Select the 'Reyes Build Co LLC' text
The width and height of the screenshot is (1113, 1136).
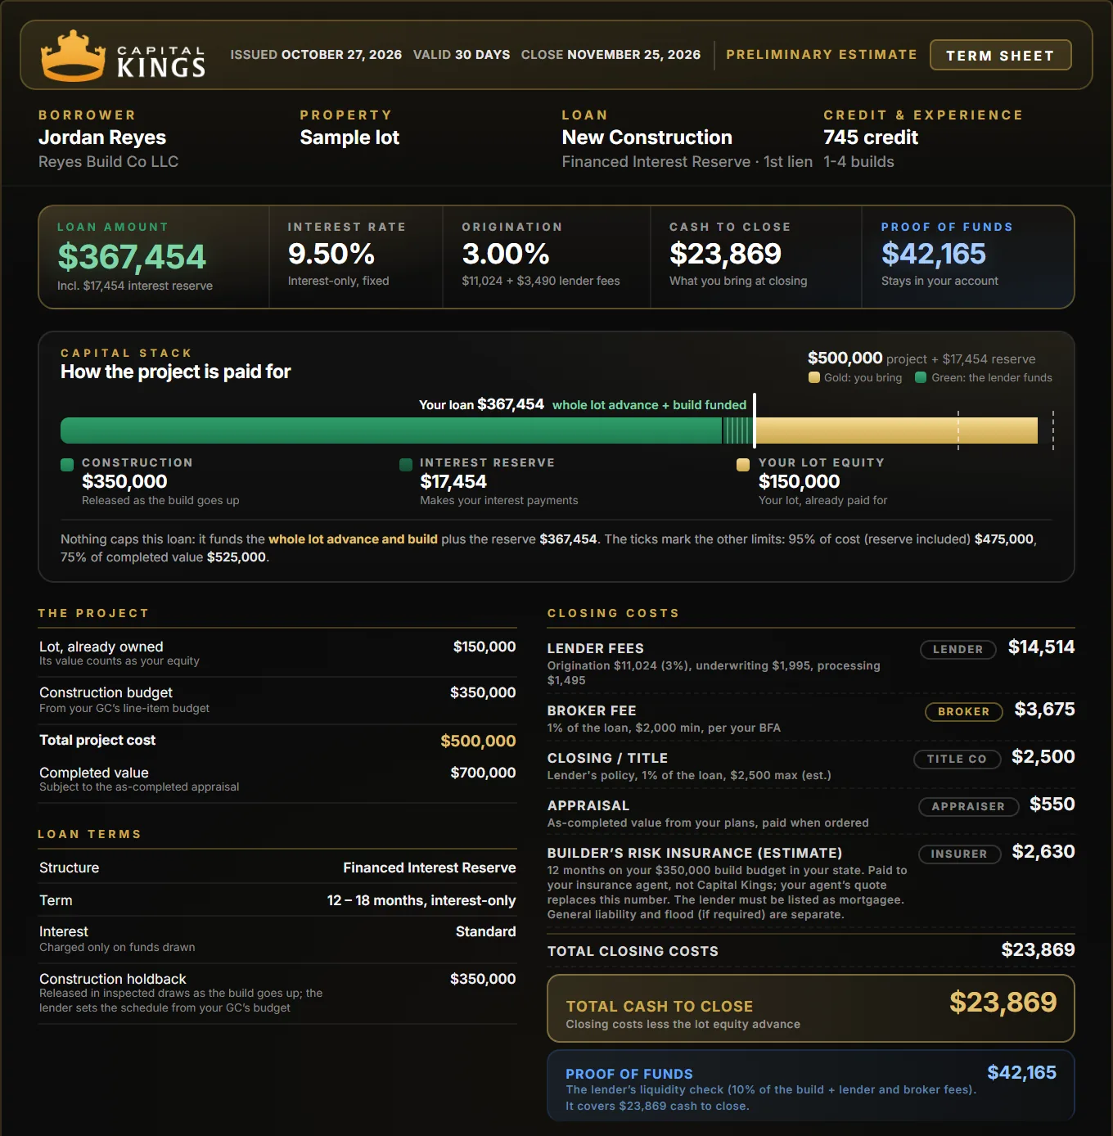109,162
